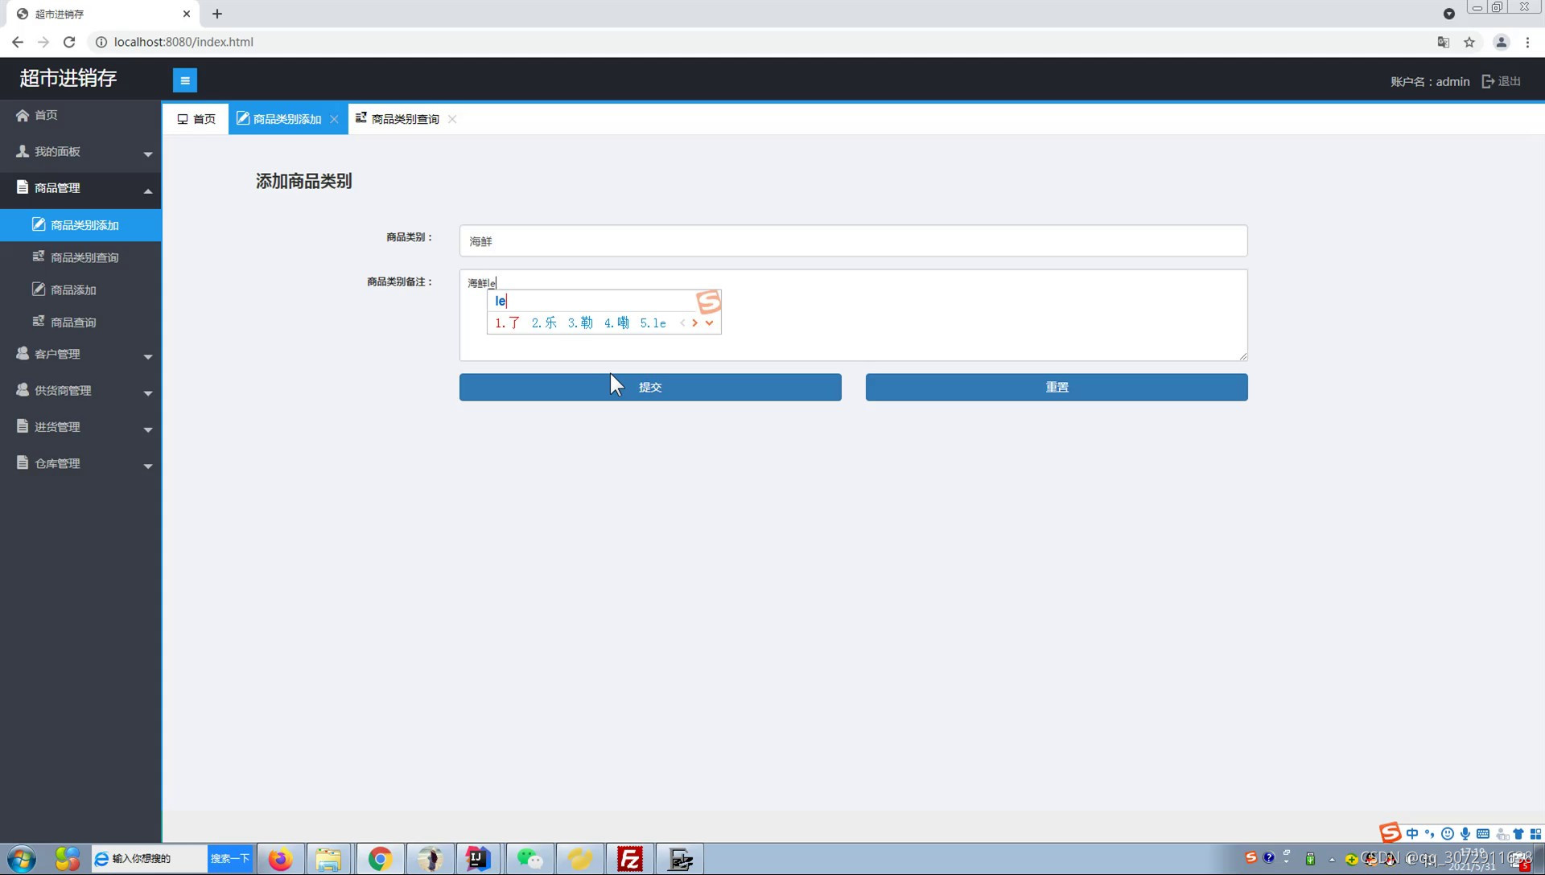
Task: Click the bookmark star icon in address bar
Action: [1469, 43]
